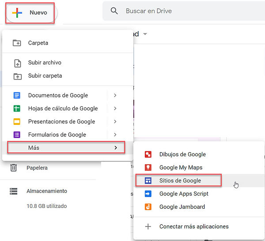Click the blue Google Docs icon
Screen dimensions: 265x241
(17, 95)
